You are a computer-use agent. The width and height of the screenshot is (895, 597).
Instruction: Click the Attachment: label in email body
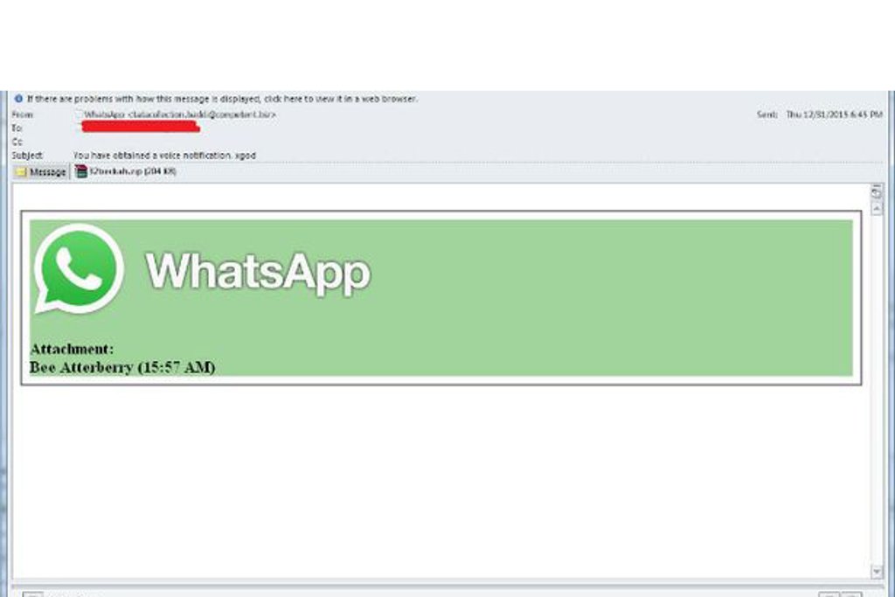coord(72,349)
